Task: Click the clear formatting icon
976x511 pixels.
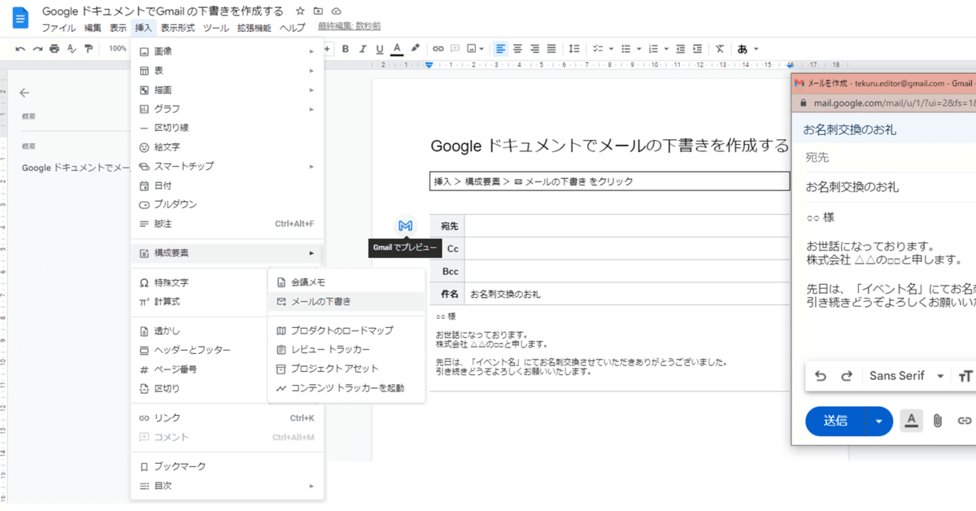Action: 721,49
